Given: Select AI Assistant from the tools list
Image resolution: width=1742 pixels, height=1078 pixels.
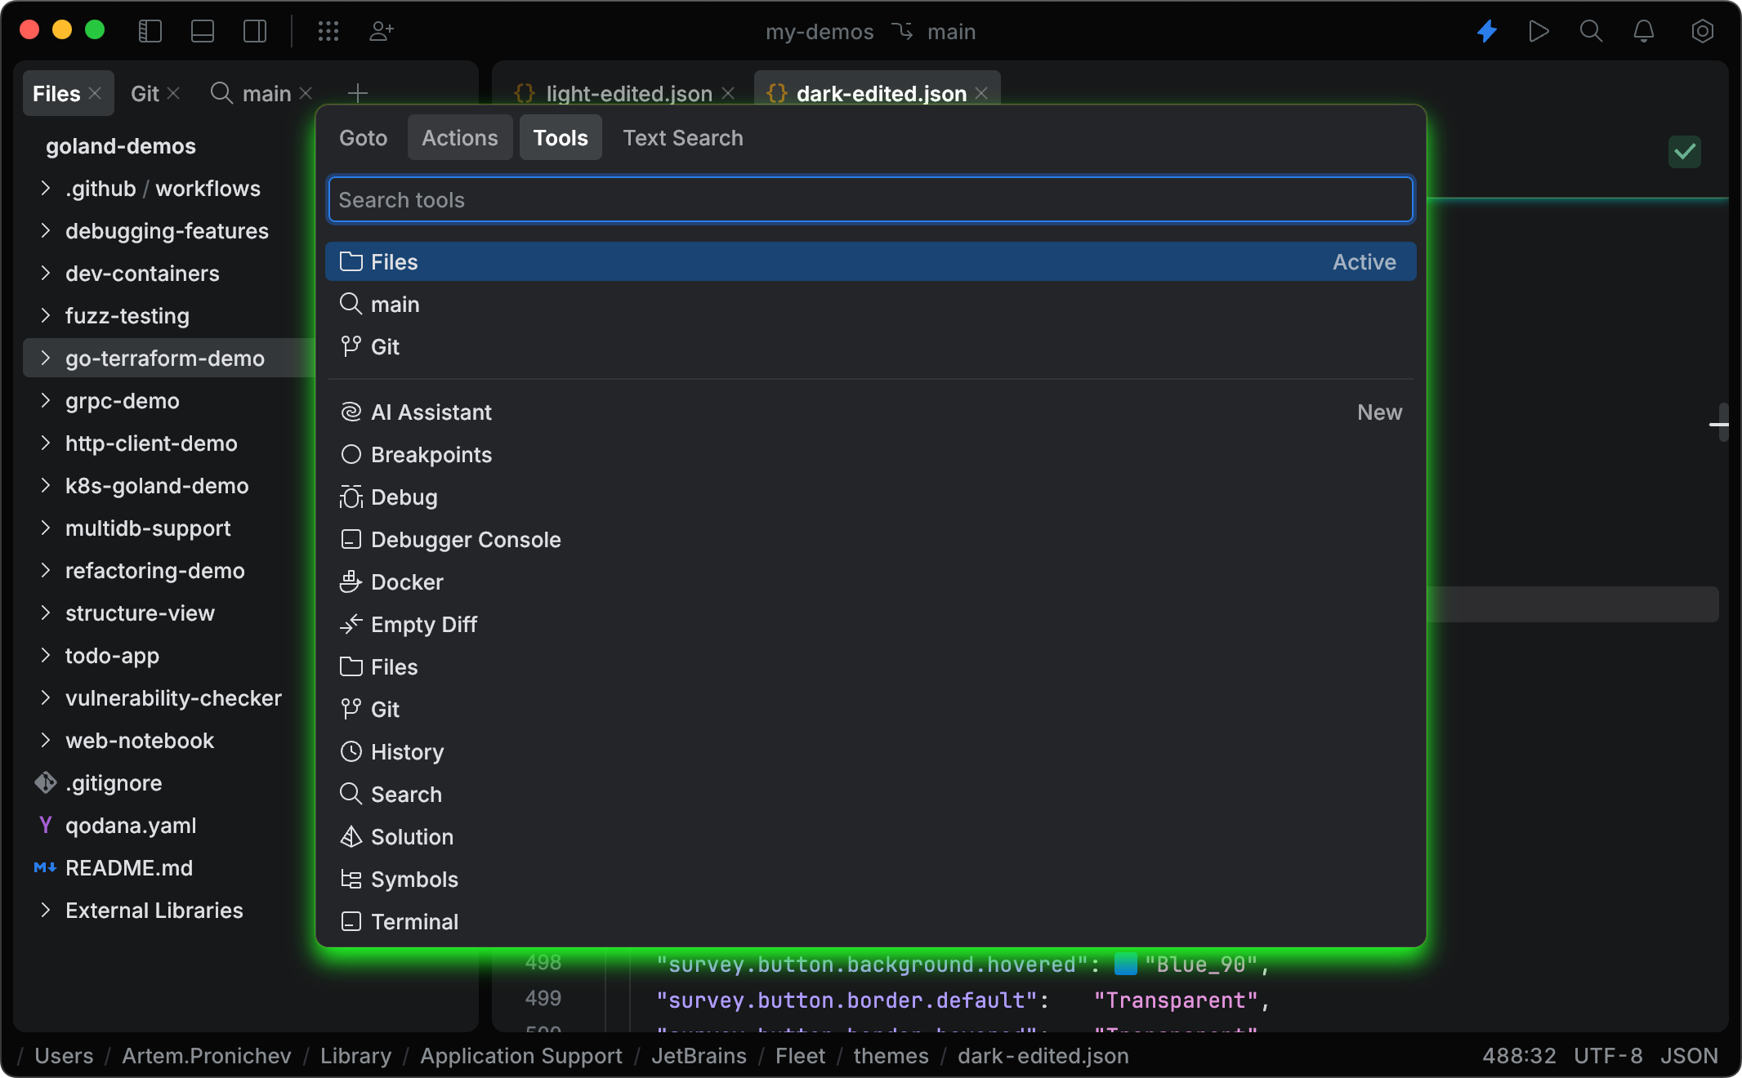Looking at the screenshot, I should [x=431, y=412].
